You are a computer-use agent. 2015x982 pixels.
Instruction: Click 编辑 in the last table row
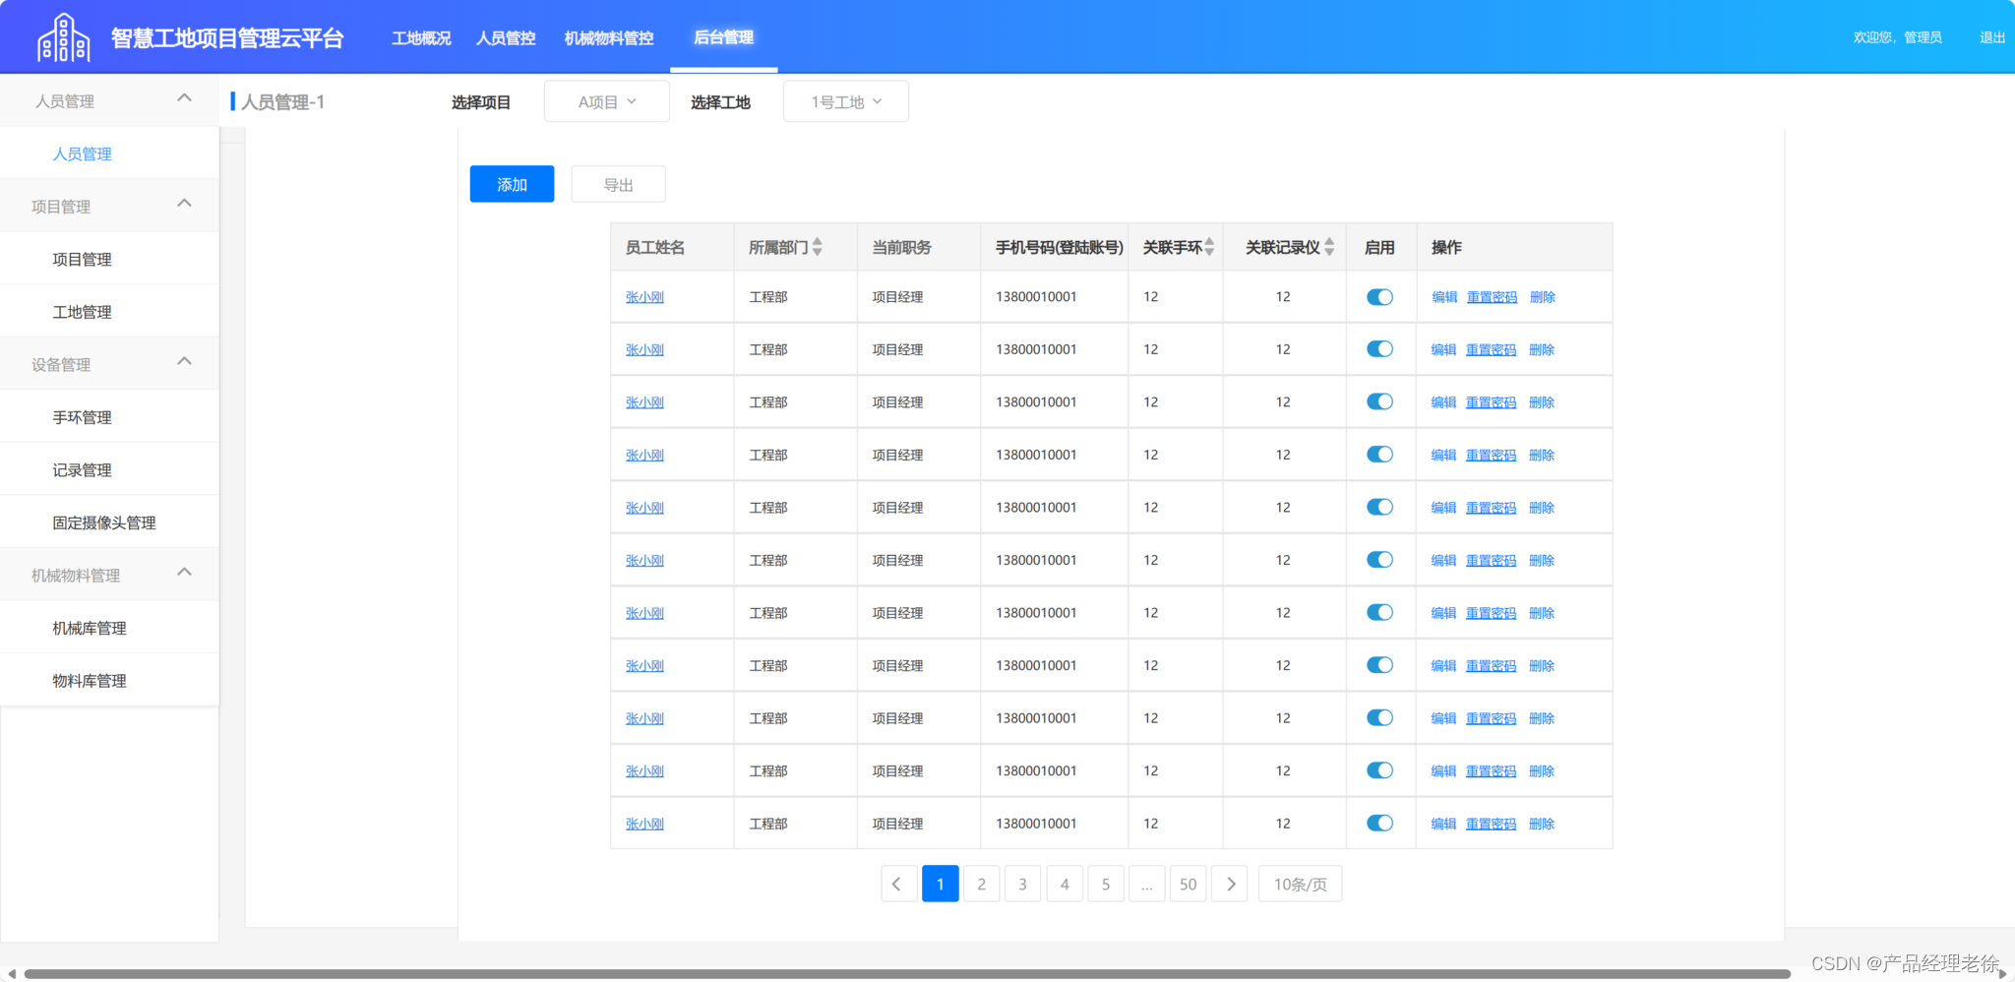pos(1443,824)
